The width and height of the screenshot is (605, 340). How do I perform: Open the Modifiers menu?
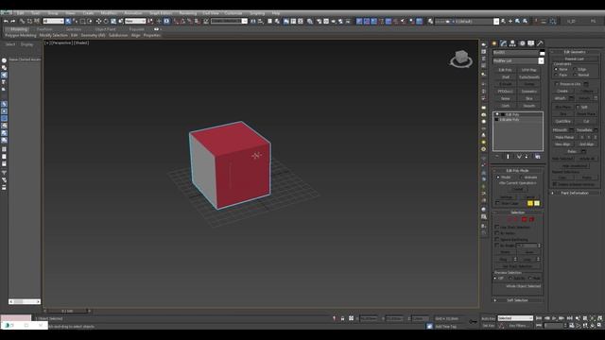pos(109,13)
